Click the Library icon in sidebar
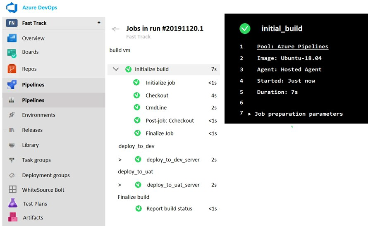 [x=12, y=145]
